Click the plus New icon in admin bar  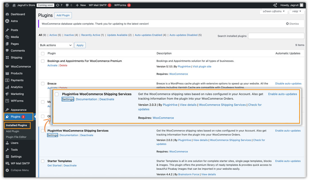77,5
